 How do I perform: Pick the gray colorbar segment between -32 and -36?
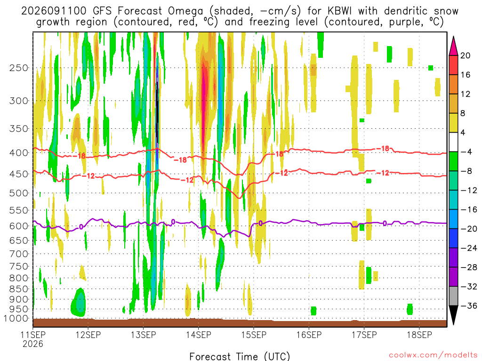[453, 296]
